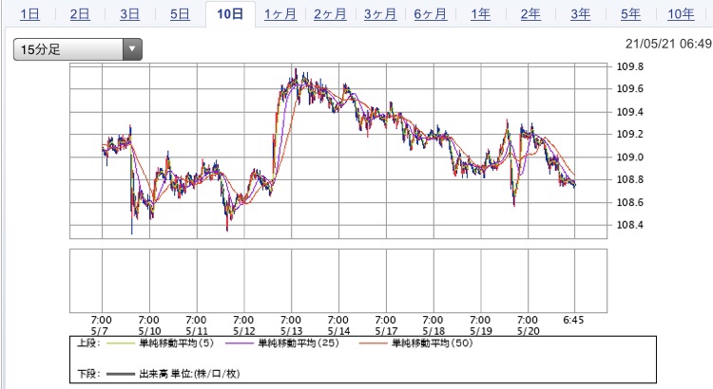
Task: Select the 2ヶ月 tab
Action: pos(330,13)
